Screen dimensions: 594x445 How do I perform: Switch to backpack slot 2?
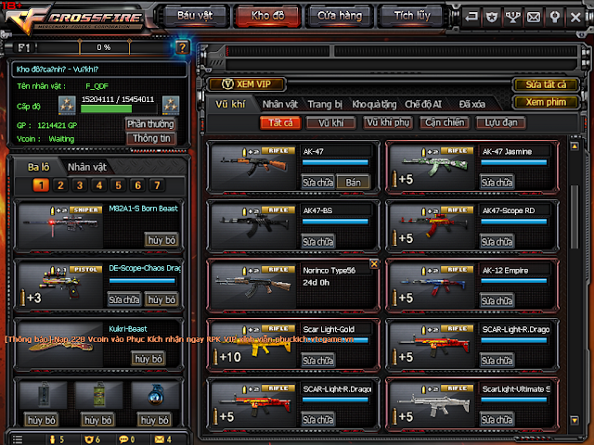(60, 185)
